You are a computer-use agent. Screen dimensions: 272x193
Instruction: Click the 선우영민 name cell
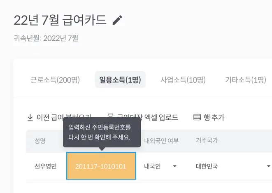(45, 166)
